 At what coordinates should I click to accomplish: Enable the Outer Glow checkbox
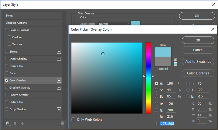click(x=7, y=102)
